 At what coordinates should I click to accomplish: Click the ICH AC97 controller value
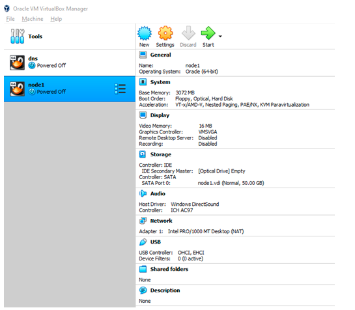pos(182,210)
